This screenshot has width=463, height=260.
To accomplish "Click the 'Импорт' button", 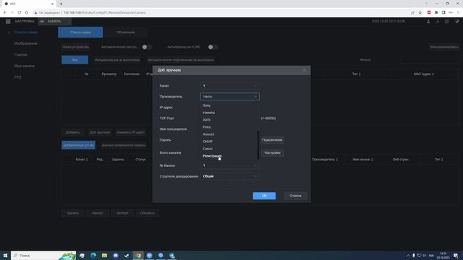I will click(98, 213).
